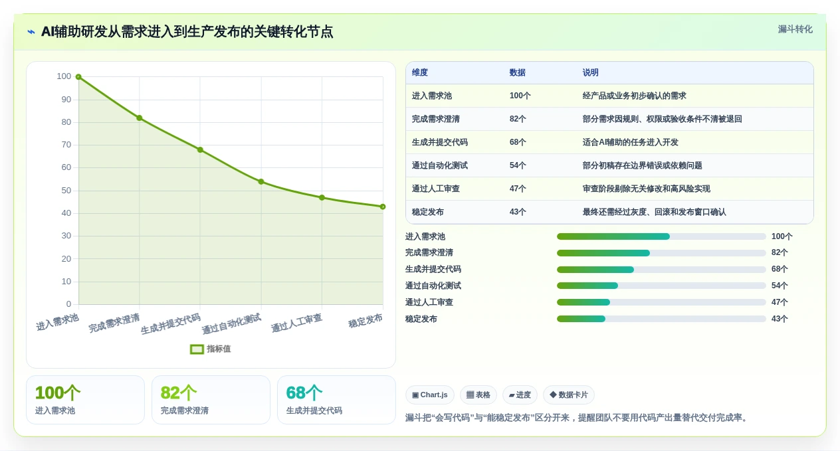Screen dimensions: 840x451
Task: Toggle the 指标值 legend swatch
Action: click(197, 349)
